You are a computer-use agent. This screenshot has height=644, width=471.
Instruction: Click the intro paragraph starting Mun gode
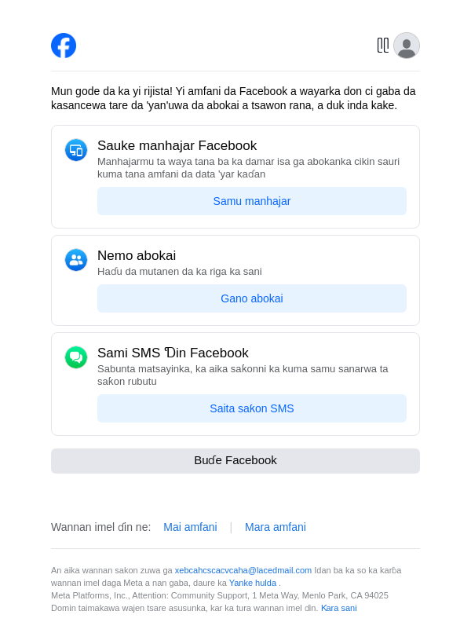(x=234, y=98)
